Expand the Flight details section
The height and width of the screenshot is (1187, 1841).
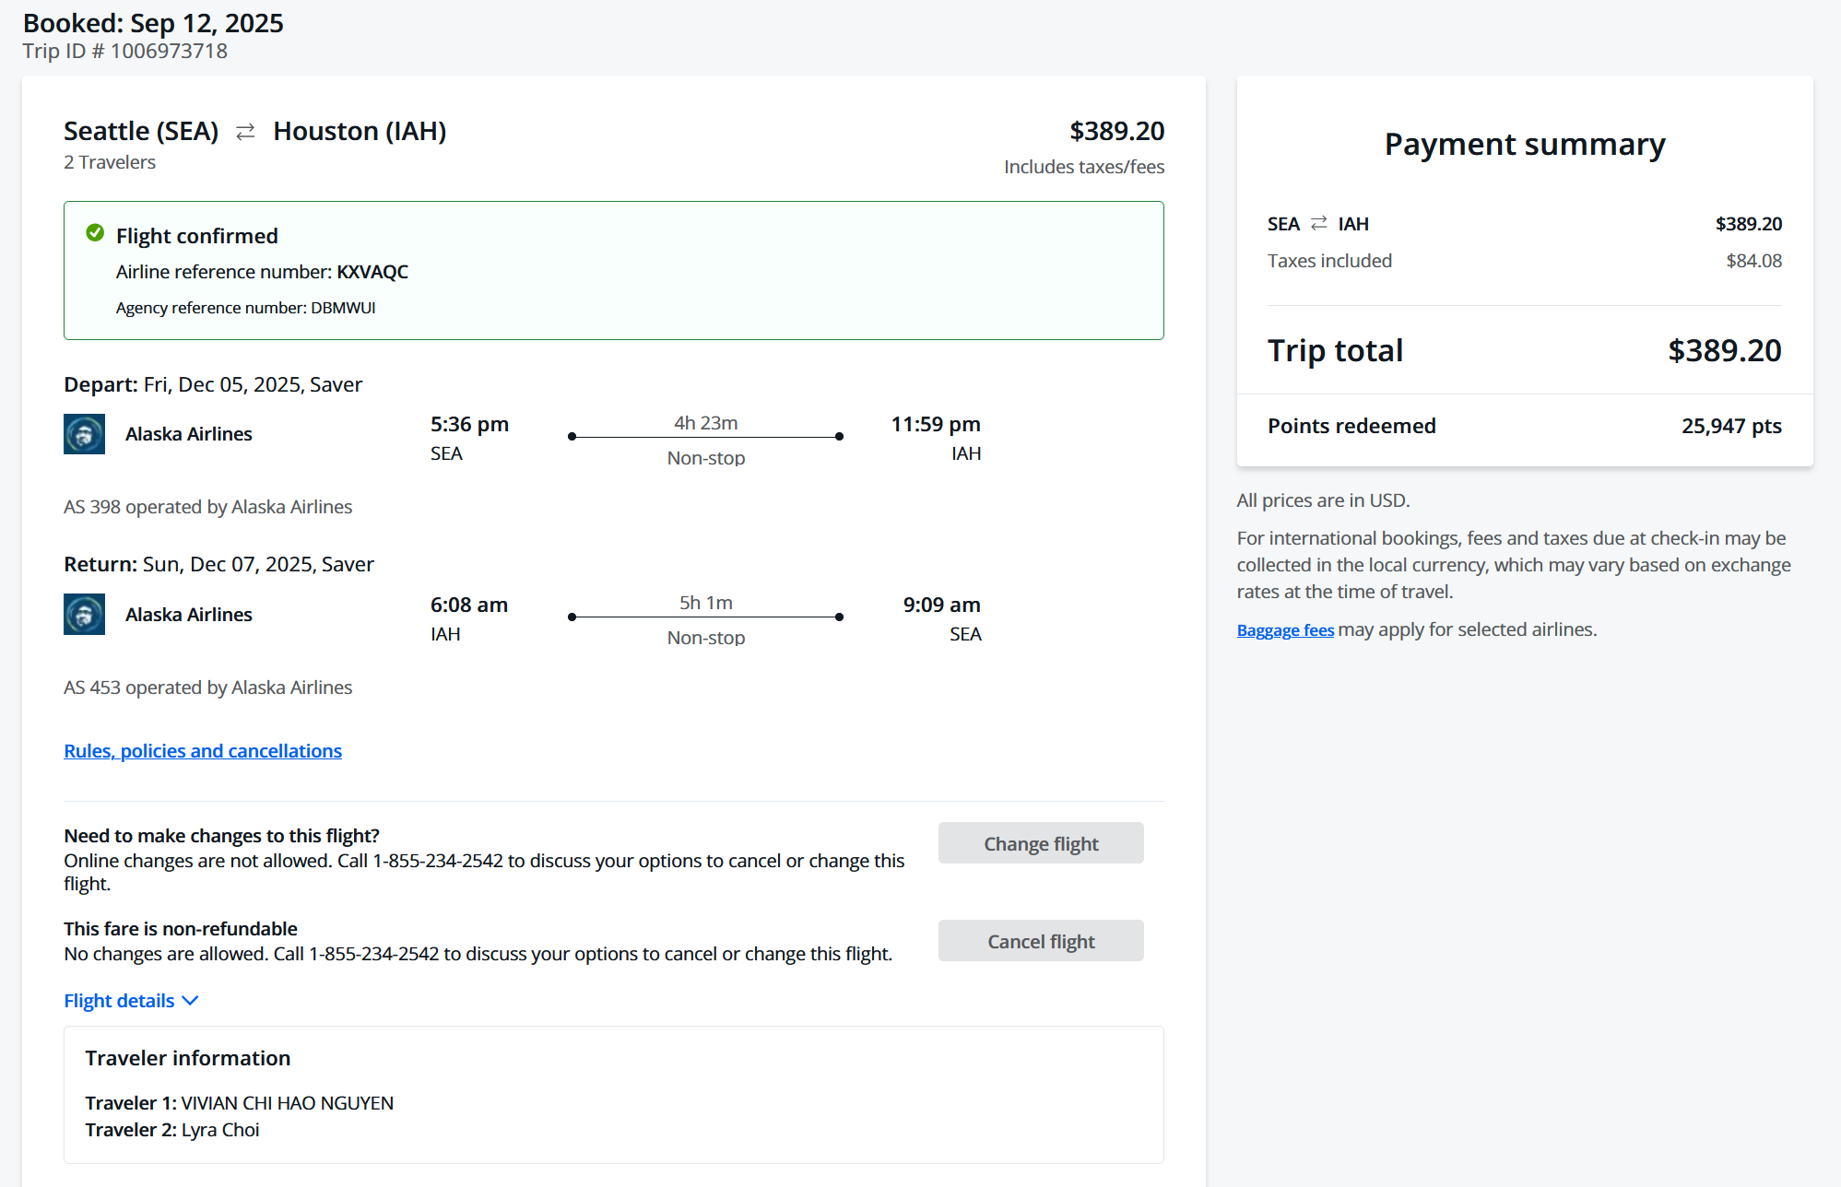coord(120,1001)
